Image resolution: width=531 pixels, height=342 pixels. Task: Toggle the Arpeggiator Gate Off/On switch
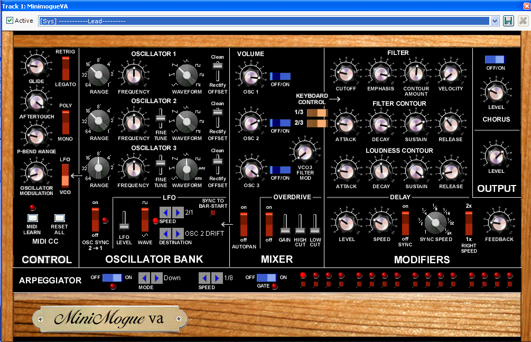pos(267,278)
